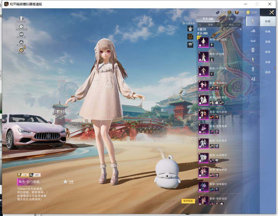The height and width of the screenshot is (216, 278).
Task: Toggle the 入场 entrance option
Action: click(23, 175)
